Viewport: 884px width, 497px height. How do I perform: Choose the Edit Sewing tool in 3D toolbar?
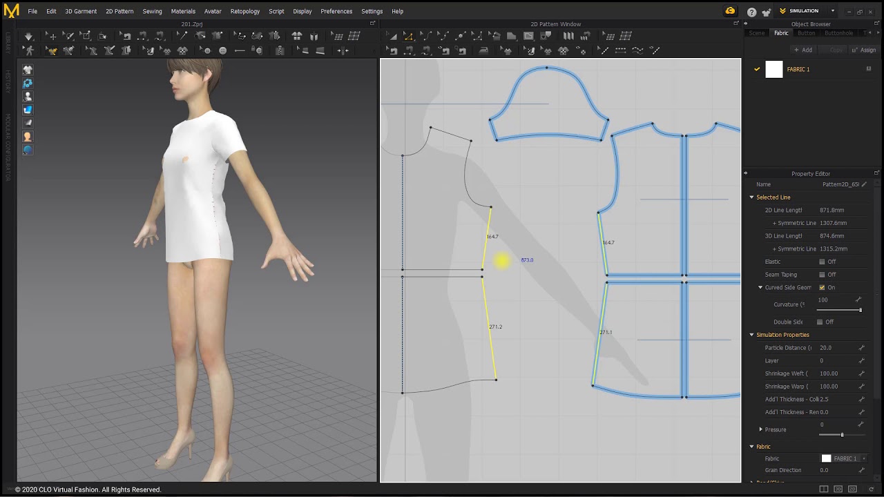tap(126, 36)
